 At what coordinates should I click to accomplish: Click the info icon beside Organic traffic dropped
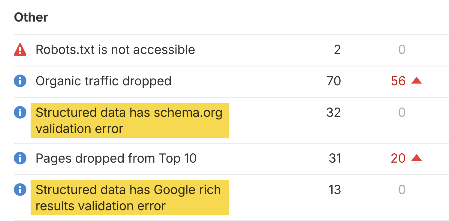(20, 81)
